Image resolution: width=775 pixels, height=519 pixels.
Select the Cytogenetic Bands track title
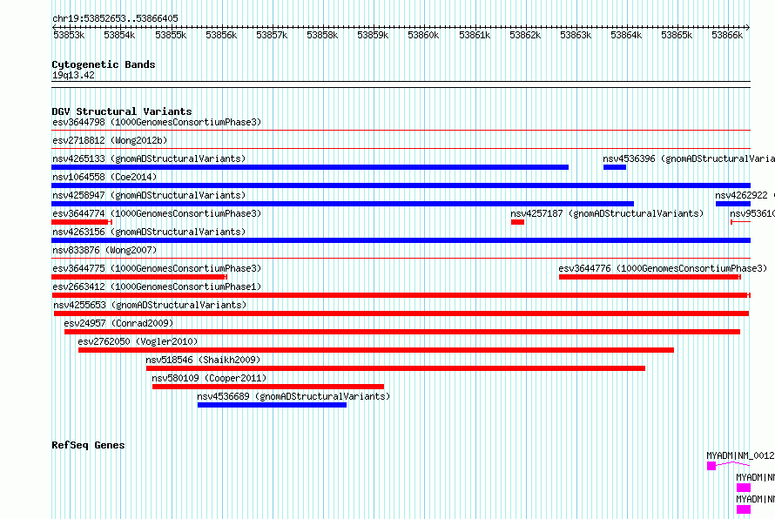pyautogui.click(x=104, y=64)
